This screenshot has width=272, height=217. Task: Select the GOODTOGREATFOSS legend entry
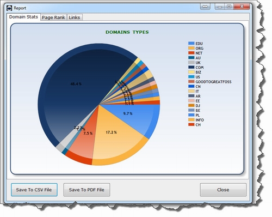click(x=210, y=82)
